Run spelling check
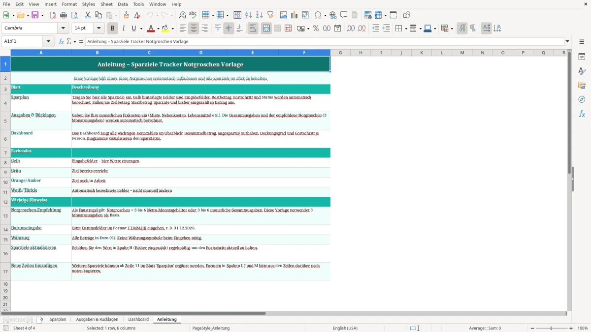Image resolution: width=591 pixels, height=332 pixels. tap(193, 15)
